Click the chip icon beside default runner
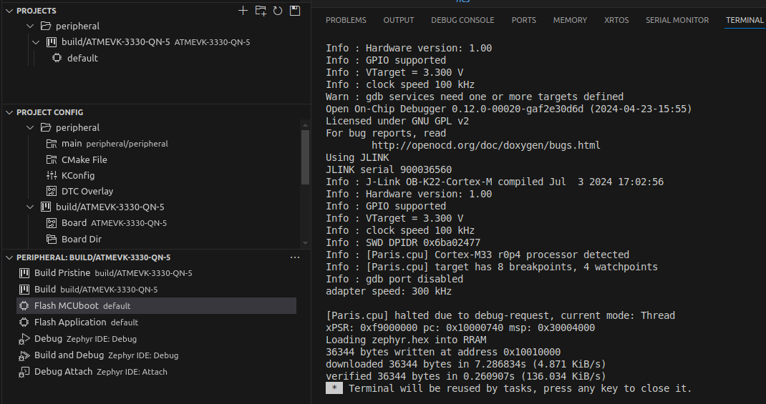The height and width of the screenshot is (404, 766). click(57, 58)
